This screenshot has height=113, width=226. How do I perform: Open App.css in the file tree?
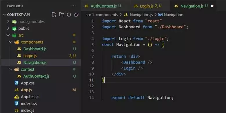point(28,83)
